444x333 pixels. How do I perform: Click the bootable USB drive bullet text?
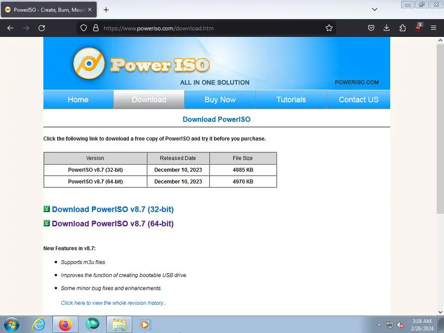(x=124, y=275)
